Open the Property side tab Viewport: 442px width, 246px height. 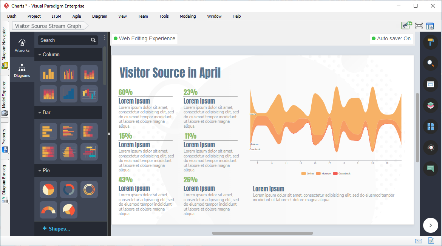[5, 138]
